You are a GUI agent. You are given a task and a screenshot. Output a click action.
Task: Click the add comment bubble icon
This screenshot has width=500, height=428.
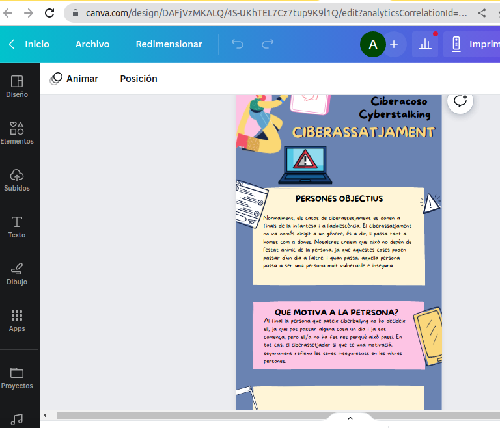point(460,101)
